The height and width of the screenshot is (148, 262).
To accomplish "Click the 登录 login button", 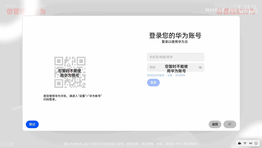I will tap(154, 83).
